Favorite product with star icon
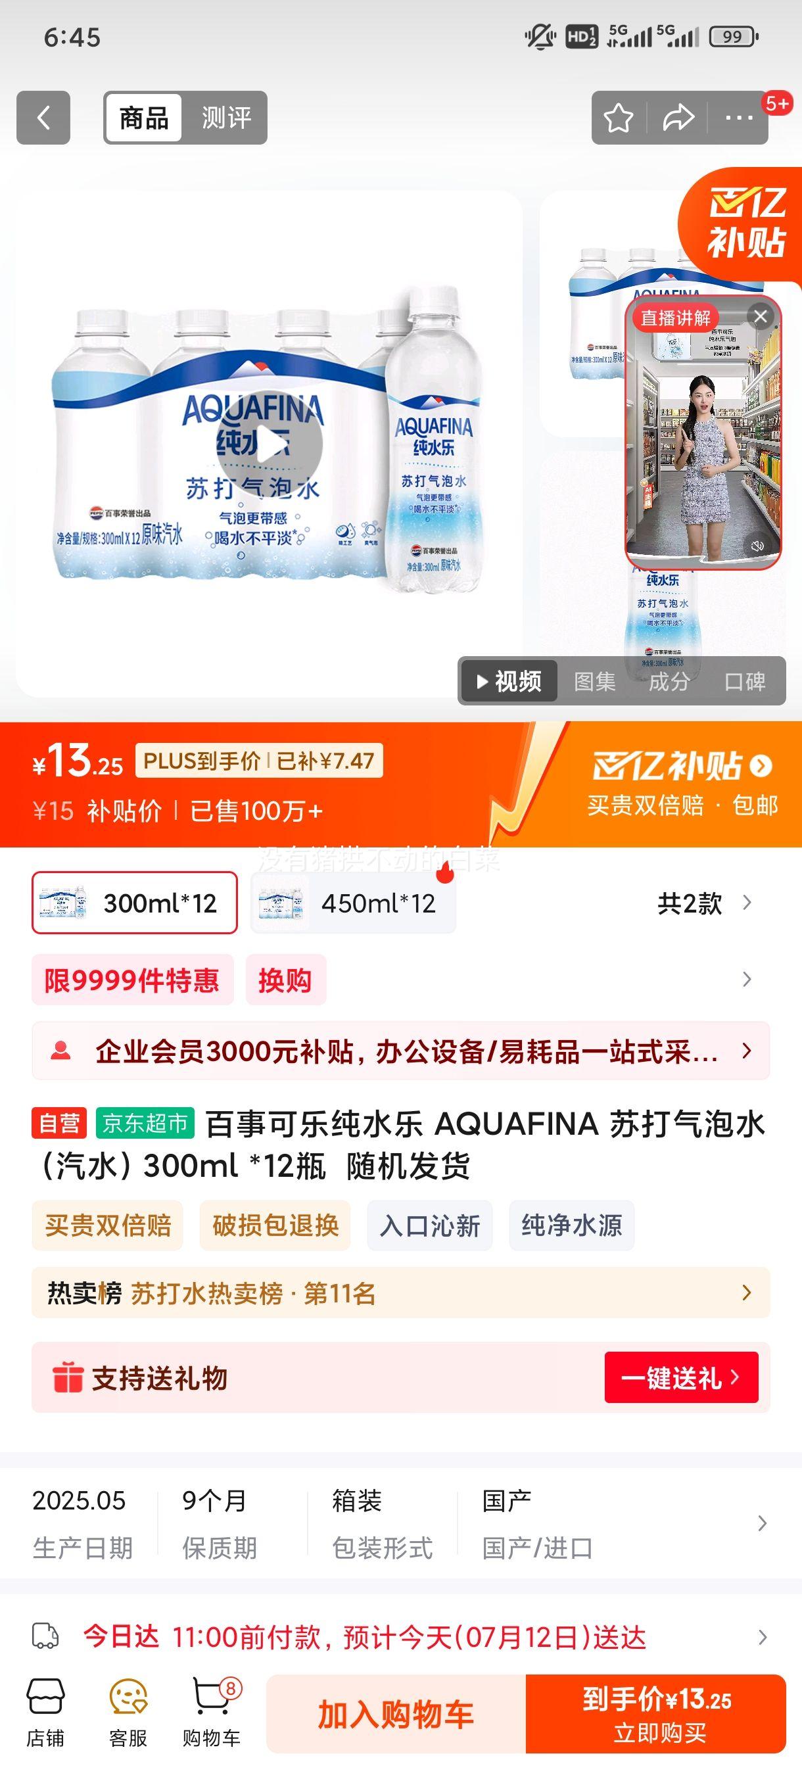Viewport: 802px width, 1783px height. pos(618,118)
